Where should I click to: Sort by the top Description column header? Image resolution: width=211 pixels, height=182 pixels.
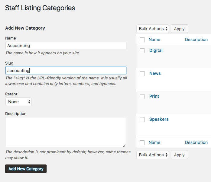point(196,40)
